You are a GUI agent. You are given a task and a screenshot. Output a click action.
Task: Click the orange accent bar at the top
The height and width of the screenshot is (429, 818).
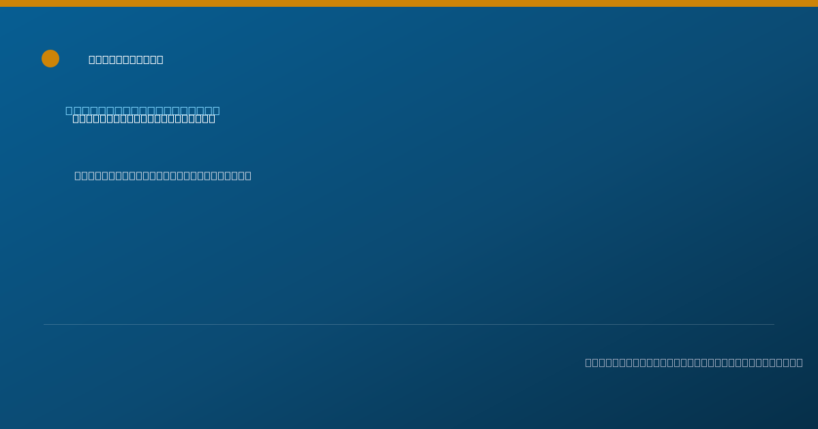(x=409, y=3)
